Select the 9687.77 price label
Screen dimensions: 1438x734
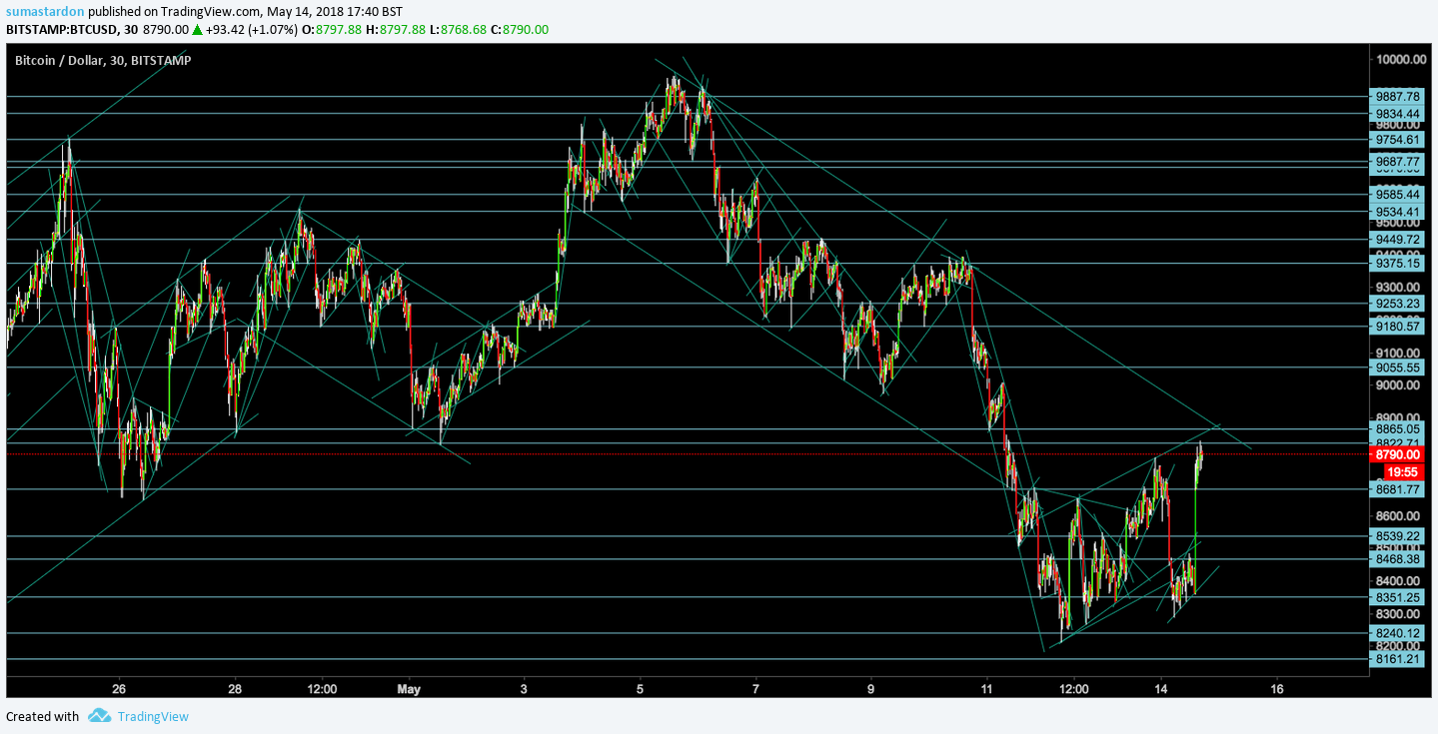1397,161
